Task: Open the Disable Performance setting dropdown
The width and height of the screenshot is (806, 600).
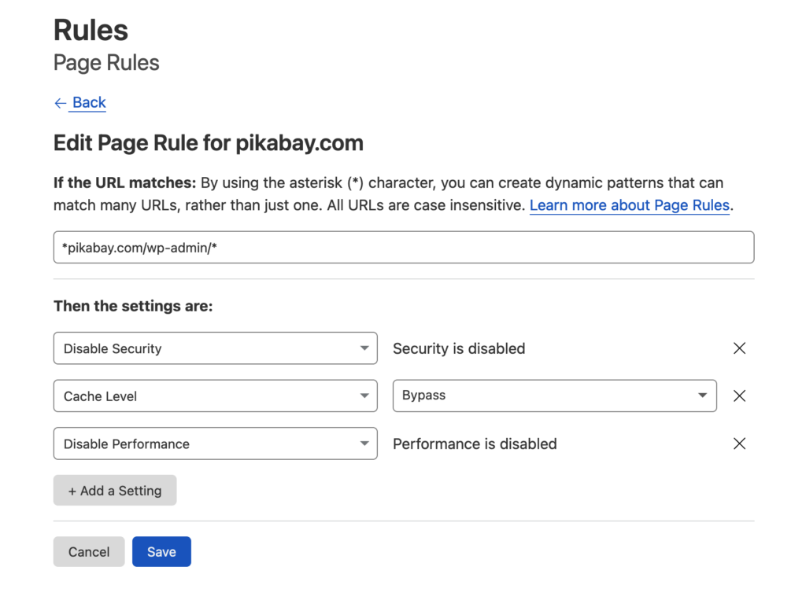Action: pyautogui.click(x=216, y=444)
